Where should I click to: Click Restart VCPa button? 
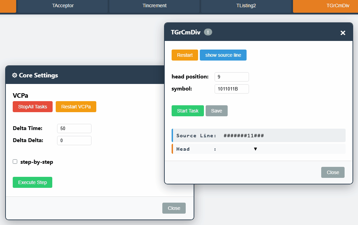point(76,107)
